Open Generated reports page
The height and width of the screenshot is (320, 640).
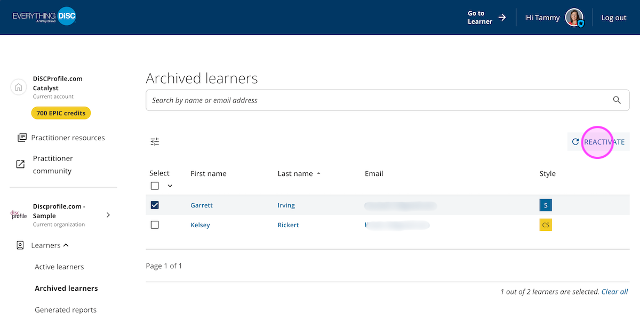tap(66, 310)
